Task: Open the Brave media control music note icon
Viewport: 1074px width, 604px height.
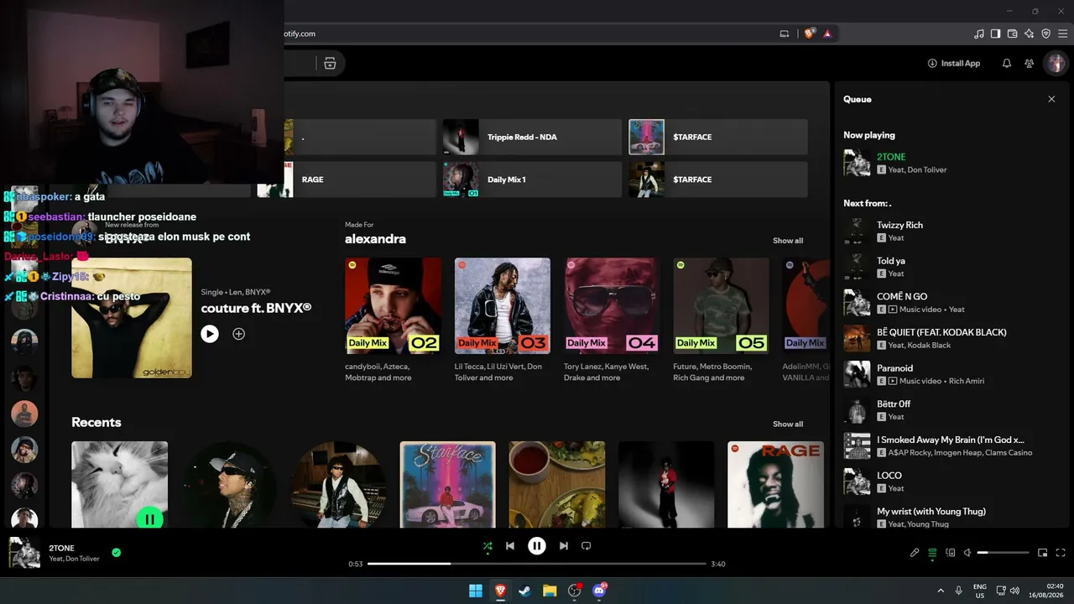Action: 979,34
